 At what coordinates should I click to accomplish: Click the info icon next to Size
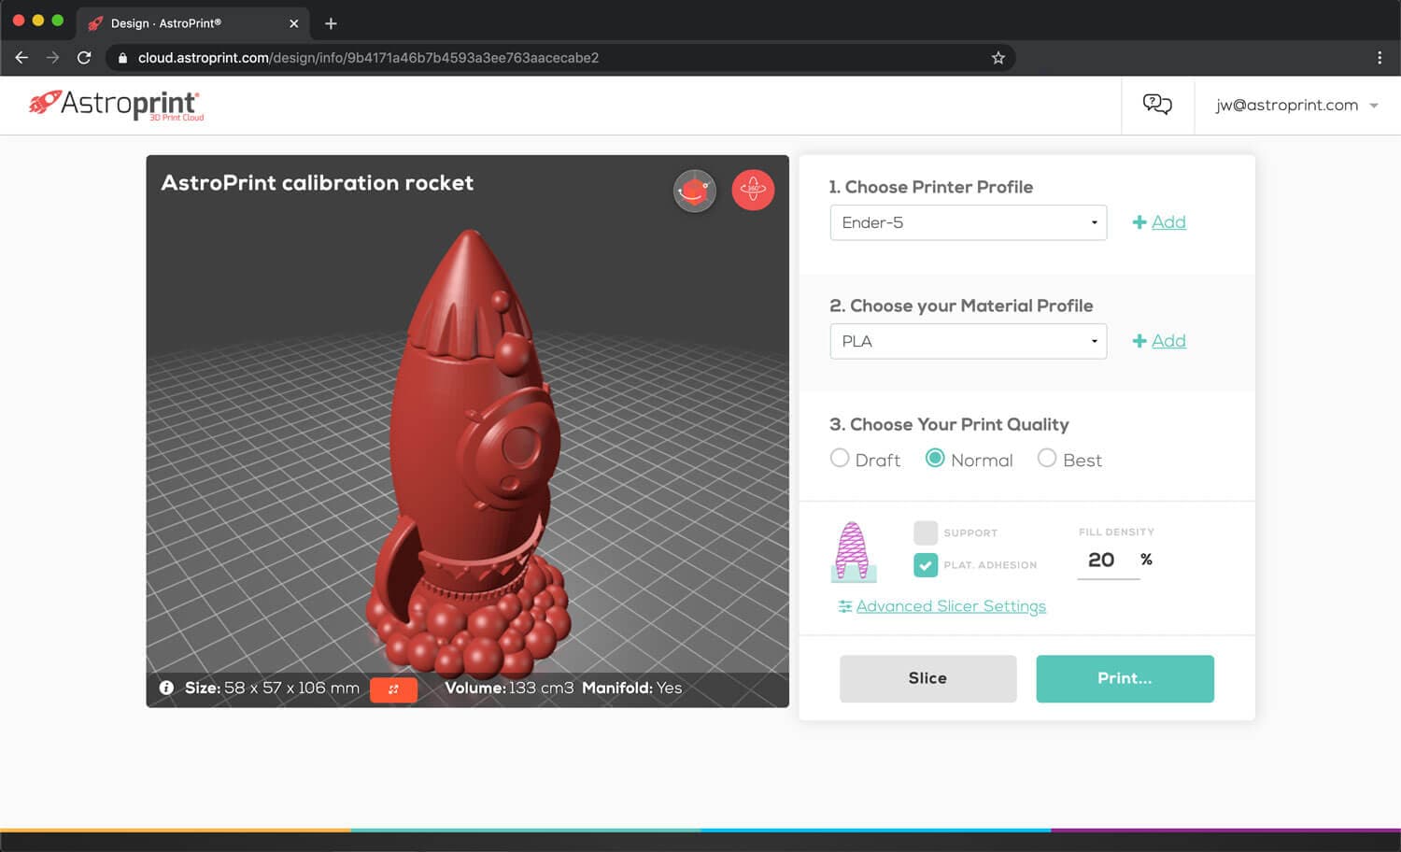166,688
